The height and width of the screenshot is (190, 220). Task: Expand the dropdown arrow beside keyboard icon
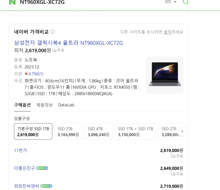[175, 2]
